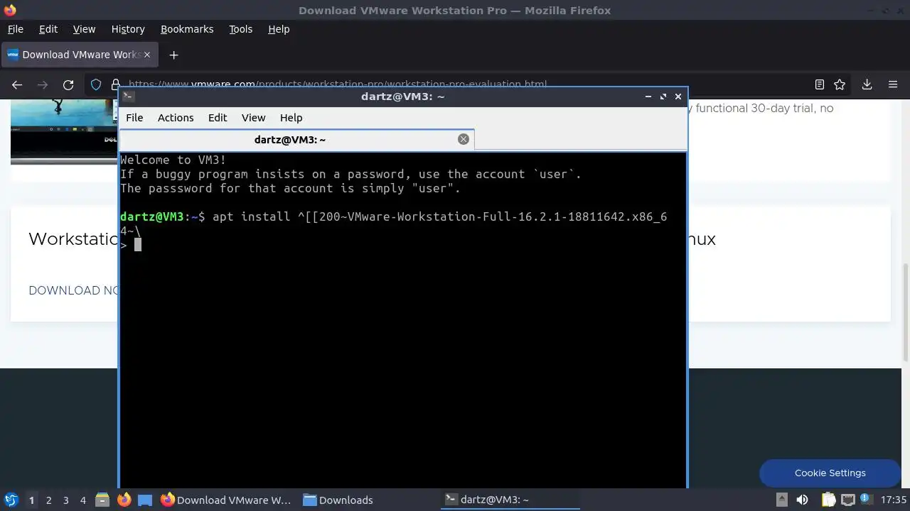Open terminal Help menu
The height and width of the screenshot is (511, 910).
(291, 118)
